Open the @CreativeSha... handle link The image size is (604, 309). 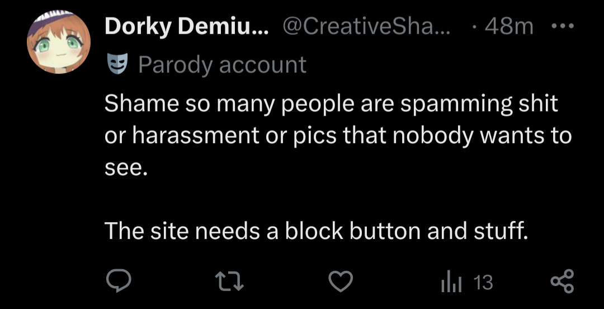(x=369, y=26)
